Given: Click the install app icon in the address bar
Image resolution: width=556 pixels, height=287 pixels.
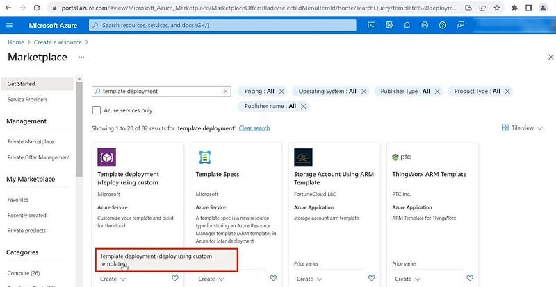Looking at the screenshot, I should tap(468, 8).
